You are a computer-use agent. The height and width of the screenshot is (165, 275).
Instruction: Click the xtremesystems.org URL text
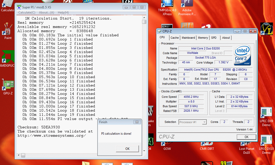pos(52,135)
